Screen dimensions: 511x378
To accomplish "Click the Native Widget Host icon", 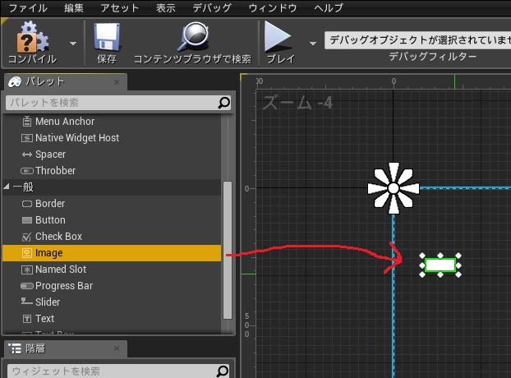I will [27, 138].
